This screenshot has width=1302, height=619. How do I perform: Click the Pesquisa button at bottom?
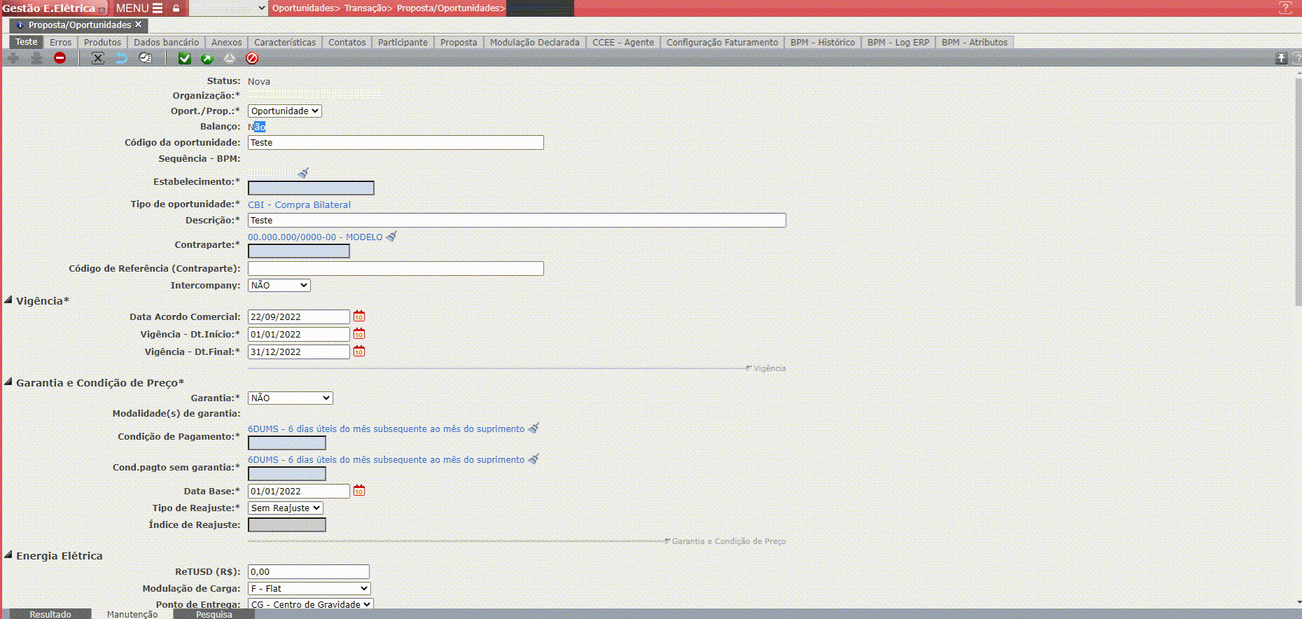[x=213, y=614]
